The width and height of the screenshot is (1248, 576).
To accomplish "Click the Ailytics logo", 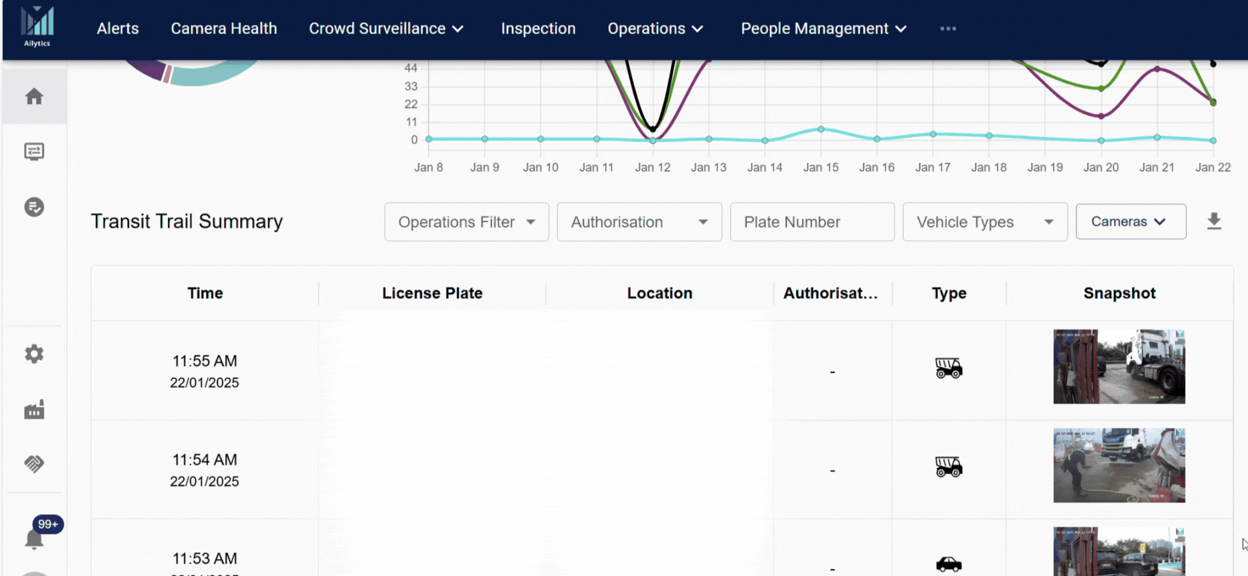I will coord(37,27).
